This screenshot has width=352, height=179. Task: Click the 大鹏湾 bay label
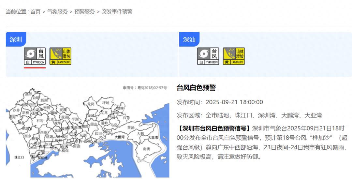pos(120,137)
